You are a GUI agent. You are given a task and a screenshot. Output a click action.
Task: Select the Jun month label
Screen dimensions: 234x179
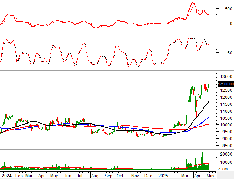point(67,176)
